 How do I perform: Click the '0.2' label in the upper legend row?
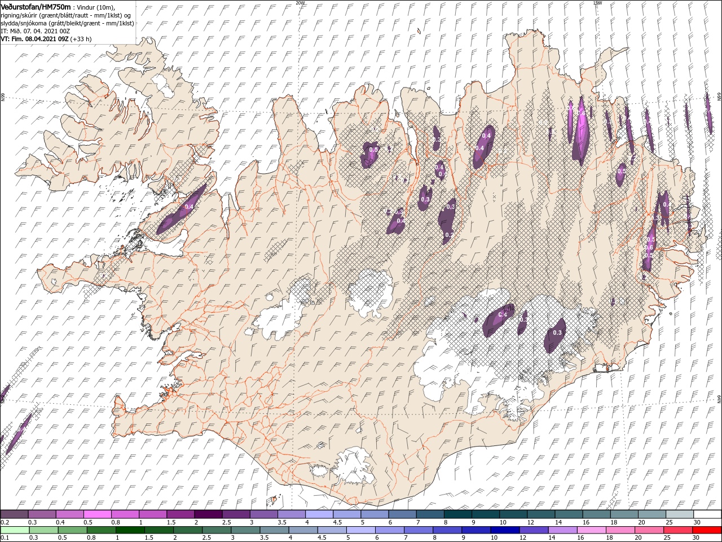click(x=5, y=522)
